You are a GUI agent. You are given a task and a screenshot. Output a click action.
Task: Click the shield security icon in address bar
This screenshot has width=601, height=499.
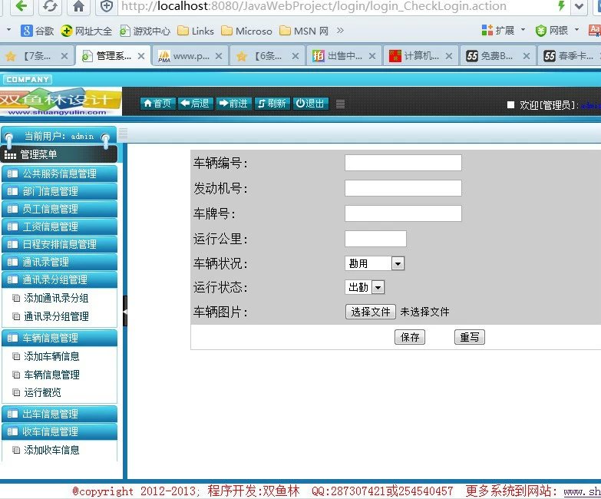[107, 6]
